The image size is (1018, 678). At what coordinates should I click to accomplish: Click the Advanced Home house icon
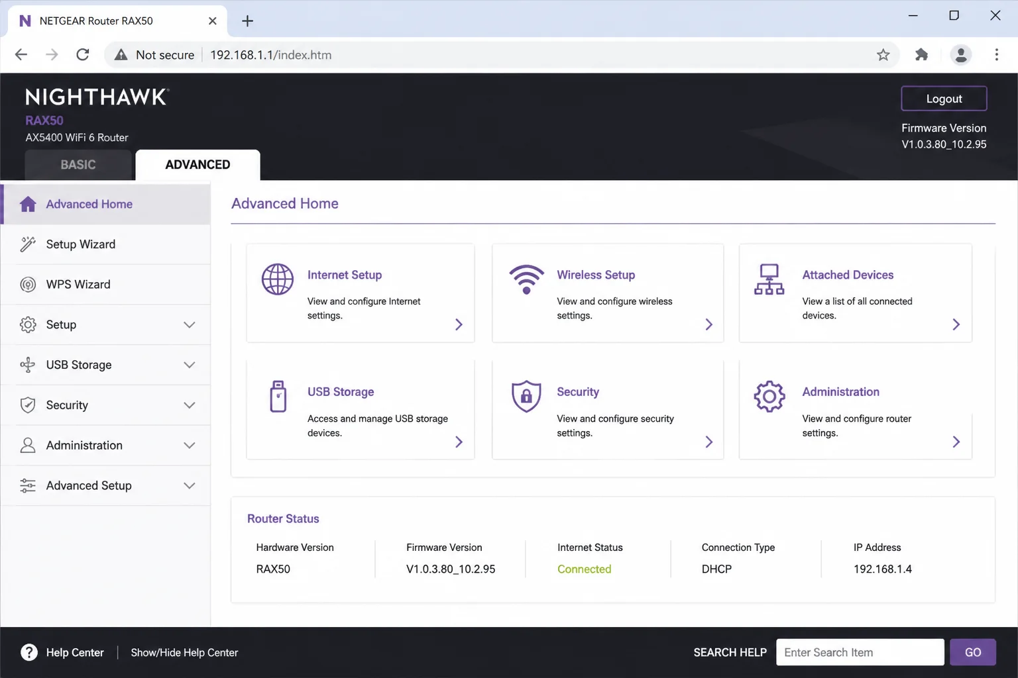28,204
